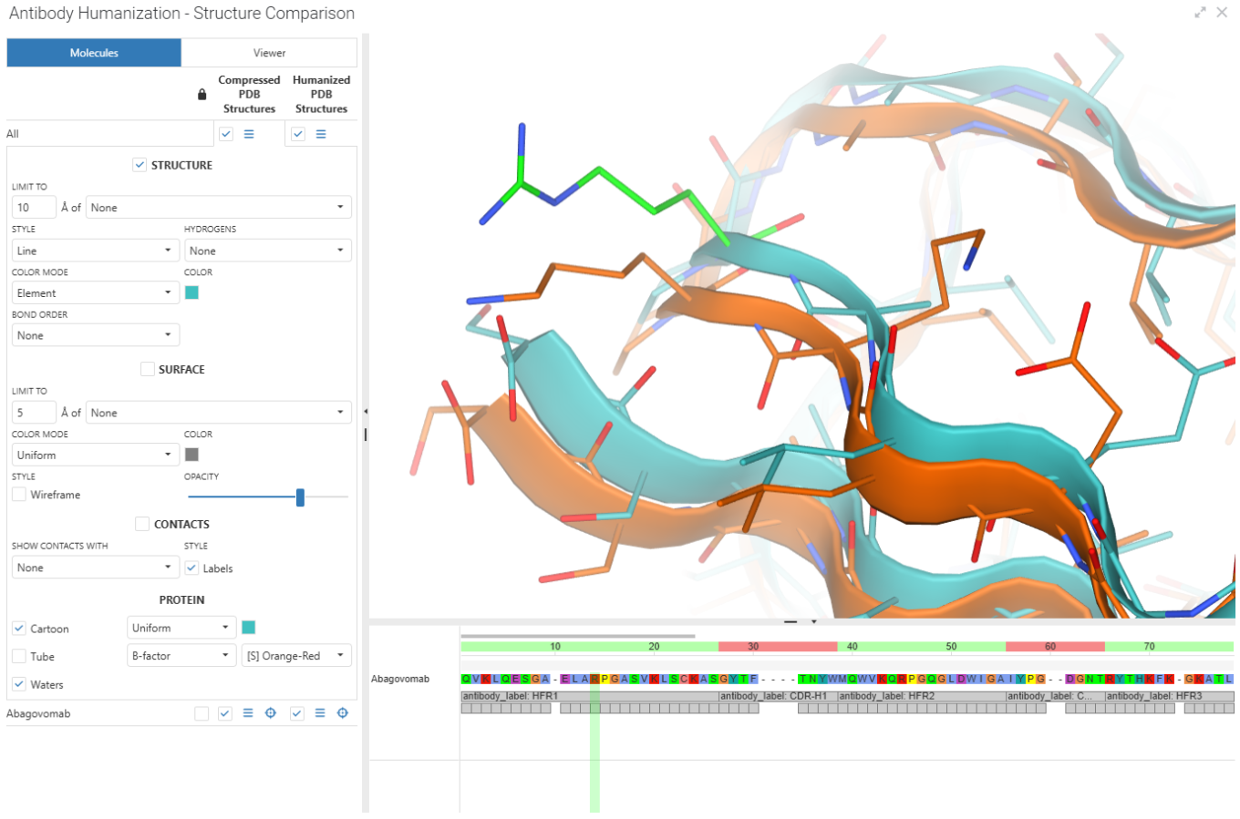The width and height of the screenshot is (1240, 819).
Task: Uncheck the Waters checkbox
Action: pos(19,684)
